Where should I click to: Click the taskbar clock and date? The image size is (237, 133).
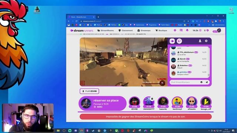[226, 130]
